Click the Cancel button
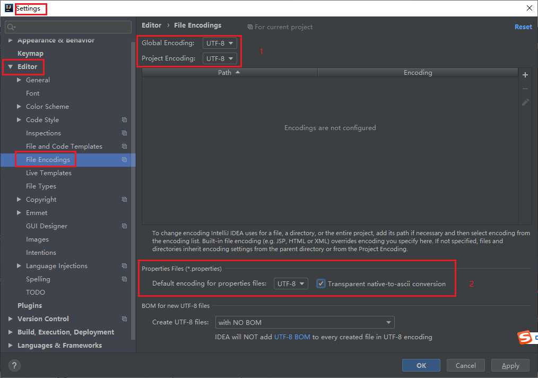 pos(466,365)
